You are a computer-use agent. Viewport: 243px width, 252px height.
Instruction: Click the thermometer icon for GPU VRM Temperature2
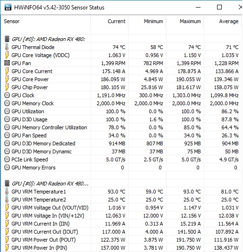point(7,200)
